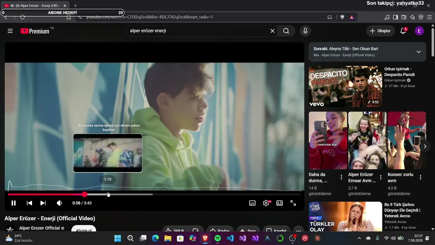Open Windows taskbar search
The image size is (435, 245).
coord(130,238)
